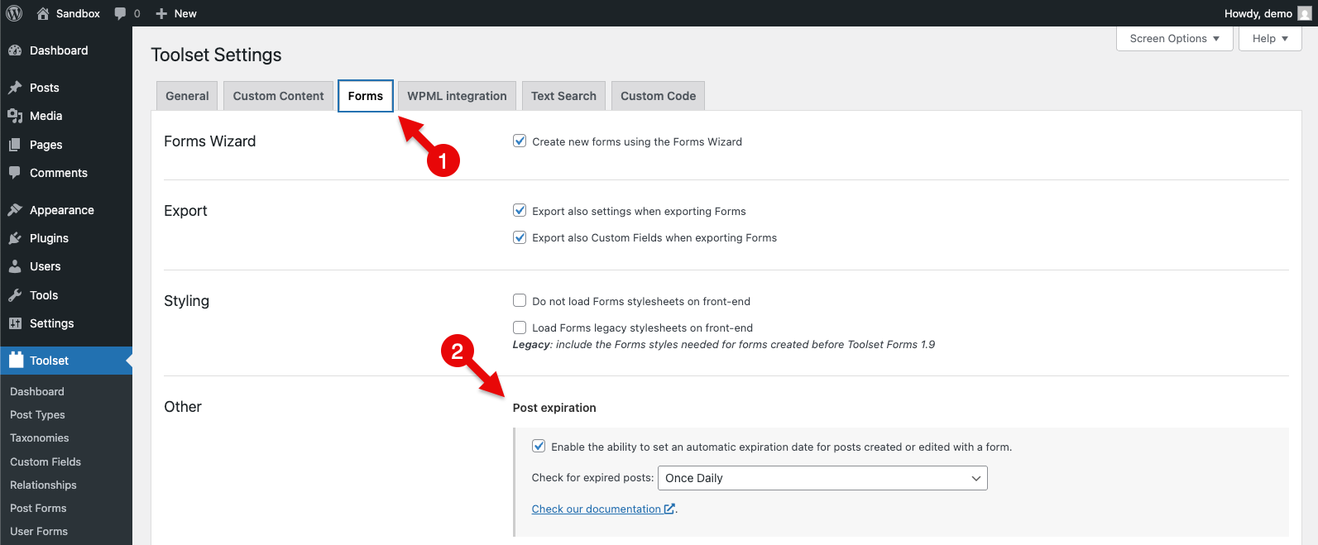Open the Custom Code tab

click(659, 96)
